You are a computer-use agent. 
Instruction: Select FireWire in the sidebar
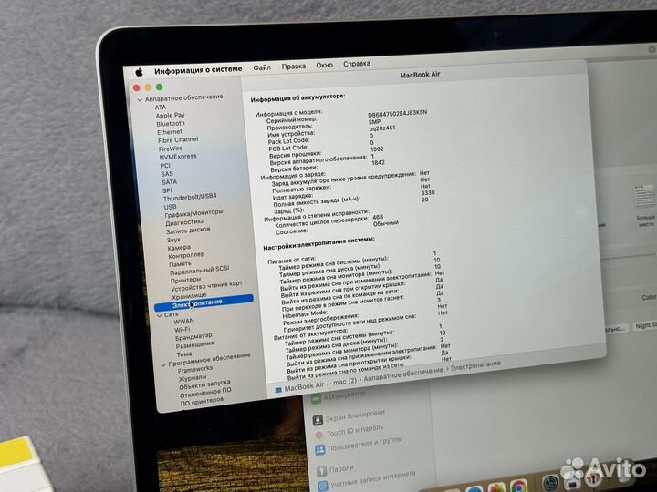171,149
